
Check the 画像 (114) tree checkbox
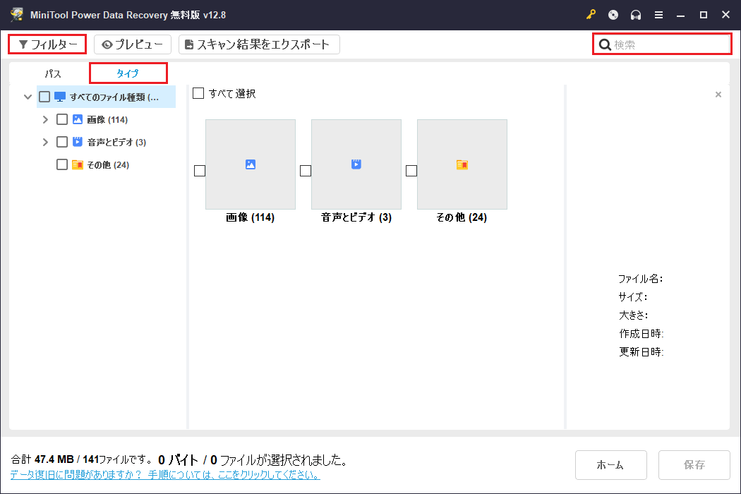62,119
